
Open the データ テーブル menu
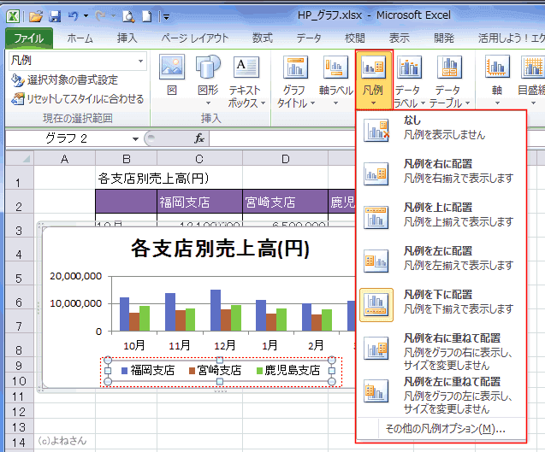pyautogui.click(x=450, y=81)
